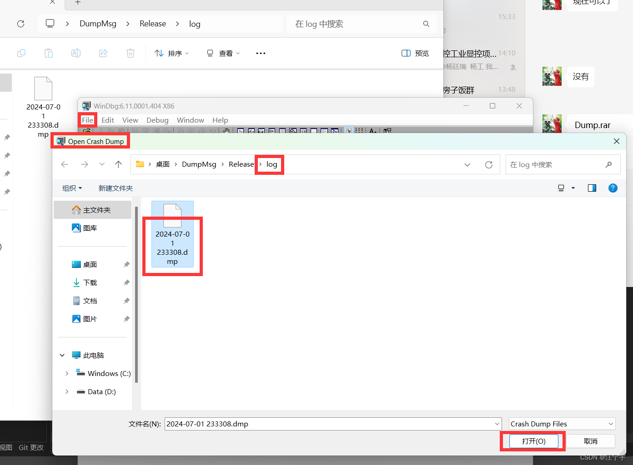Select the 2024-07-01 233308.dmp file in dialog
The height and width of the screenshot is (465, 633).
[x=172, y=235]
